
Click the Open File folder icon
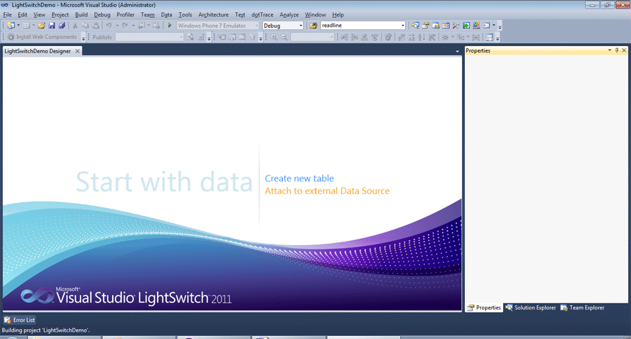coord(42,25)
